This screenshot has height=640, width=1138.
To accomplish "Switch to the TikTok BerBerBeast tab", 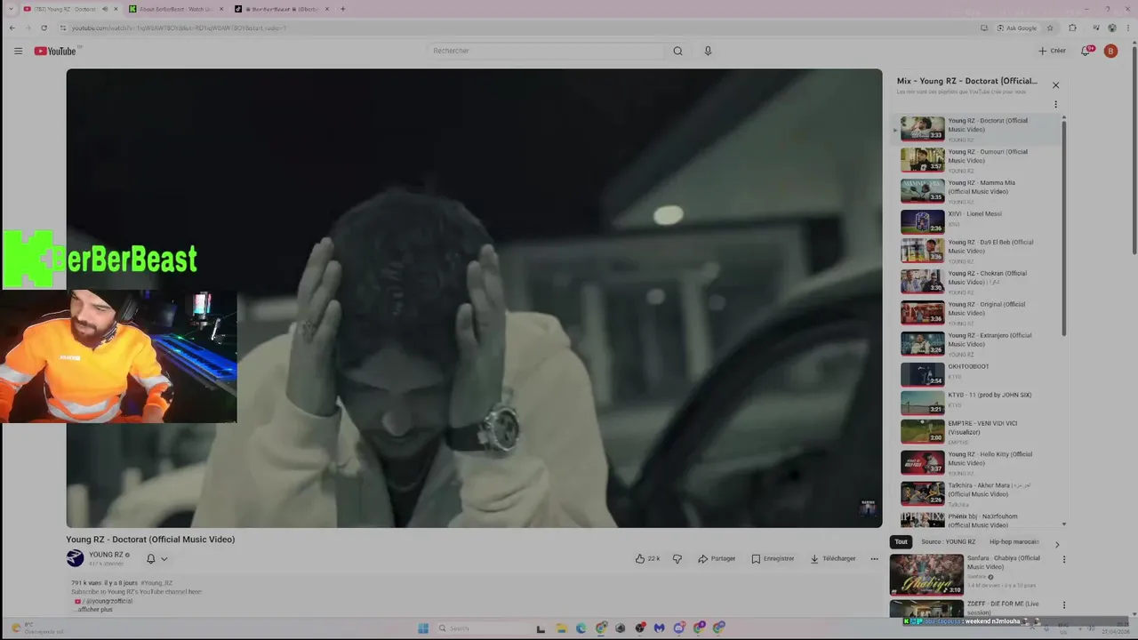I will point(282,9).
